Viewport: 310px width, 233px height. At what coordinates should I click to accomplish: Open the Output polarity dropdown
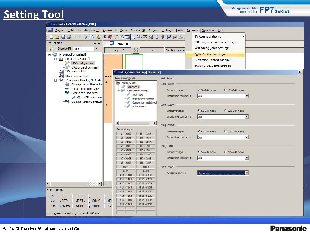click(247, 173)
